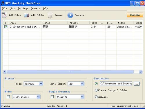Click the app music note title icon
Image resolution: width=145 pixels, height=109 pixels.
(x=3, y=3)
